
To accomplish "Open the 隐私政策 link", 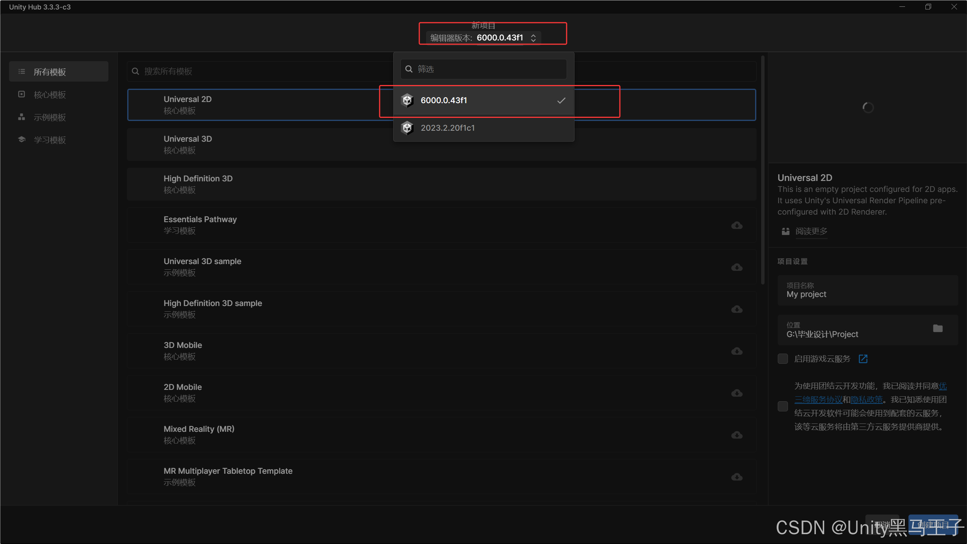I will tap(867, 400).
